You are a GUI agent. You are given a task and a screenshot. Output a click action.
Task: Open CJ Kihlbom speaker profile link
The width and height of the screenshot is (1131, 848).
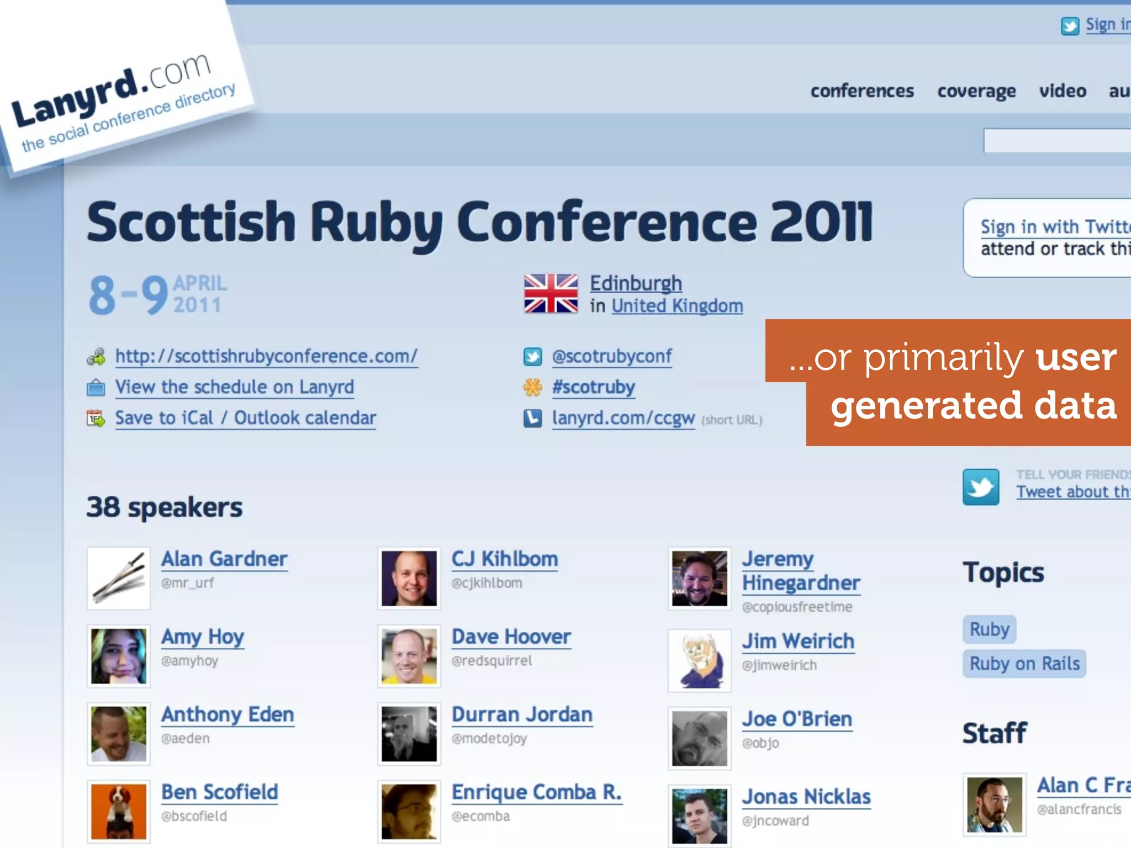[x=505, y=559]
